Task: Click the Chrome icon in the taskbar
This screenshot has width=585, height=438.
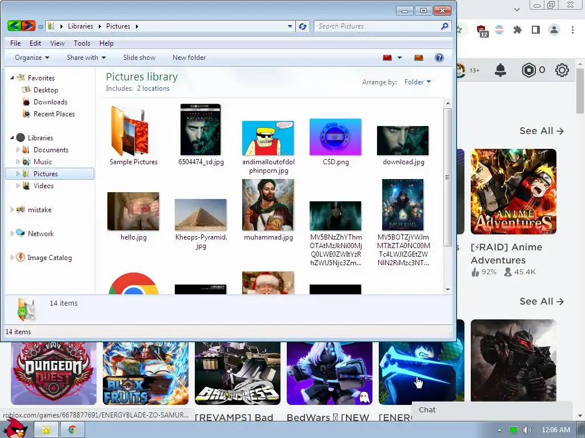Action: [73, 430]
